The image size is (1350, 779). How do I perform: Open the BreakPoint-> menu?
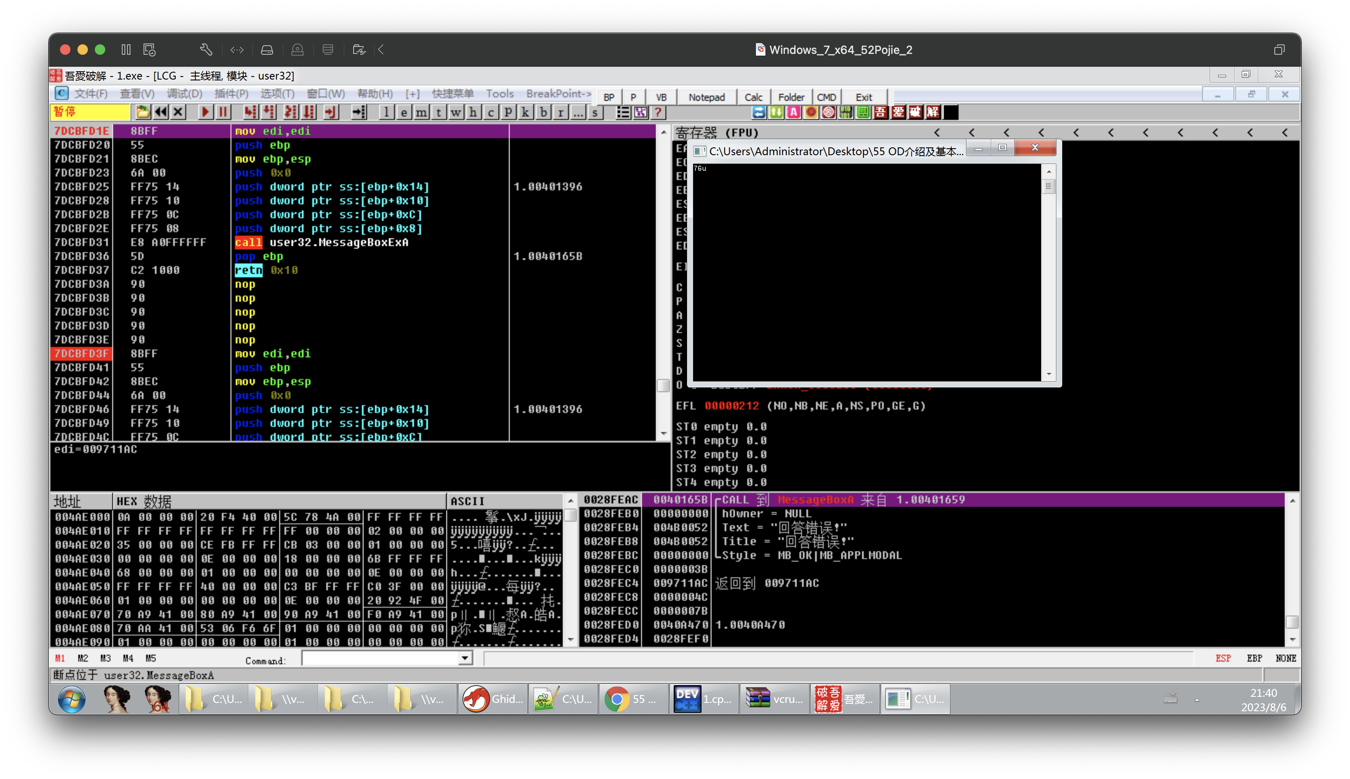[558, 93]
